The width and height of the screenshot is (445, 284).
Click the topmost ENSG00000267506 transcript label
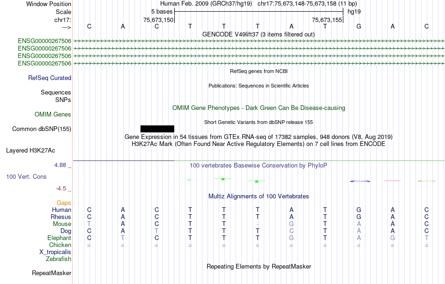[44, 41]
